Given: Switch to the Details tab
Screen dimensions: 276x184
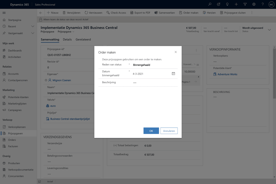Looking at the screenshot, I should click(x=67, y=39).
